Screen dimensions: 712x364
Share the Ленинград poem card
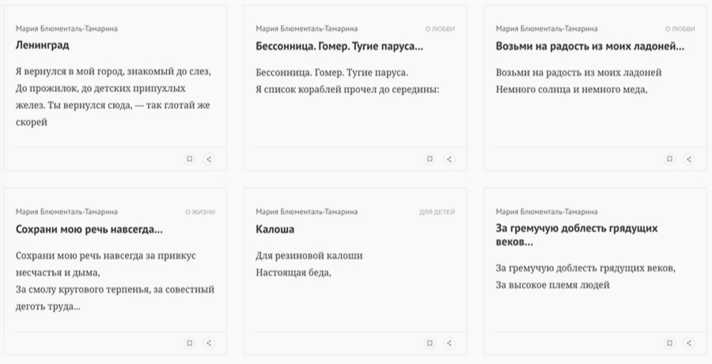pyautogui.click(x=209, y=159)
